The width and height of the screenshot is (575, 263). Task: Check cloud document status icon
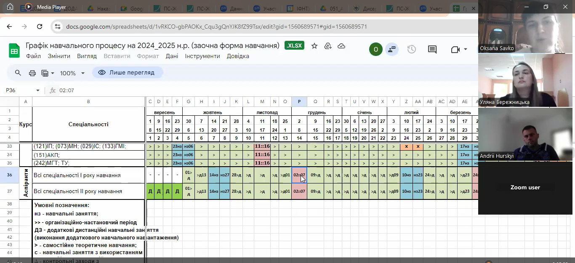(x=341, y=46)
